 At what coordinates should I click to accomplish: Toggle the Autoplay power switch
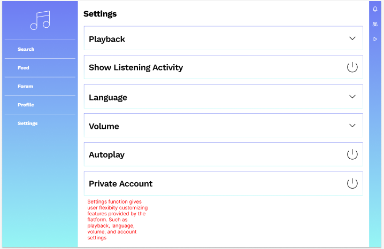pos(352,154)
